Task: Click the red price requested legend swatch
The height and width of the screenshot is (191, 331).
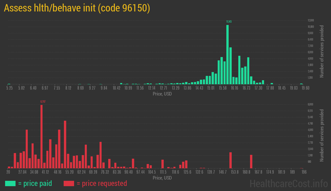Action: pyautogui.click(x=69, y=183)
